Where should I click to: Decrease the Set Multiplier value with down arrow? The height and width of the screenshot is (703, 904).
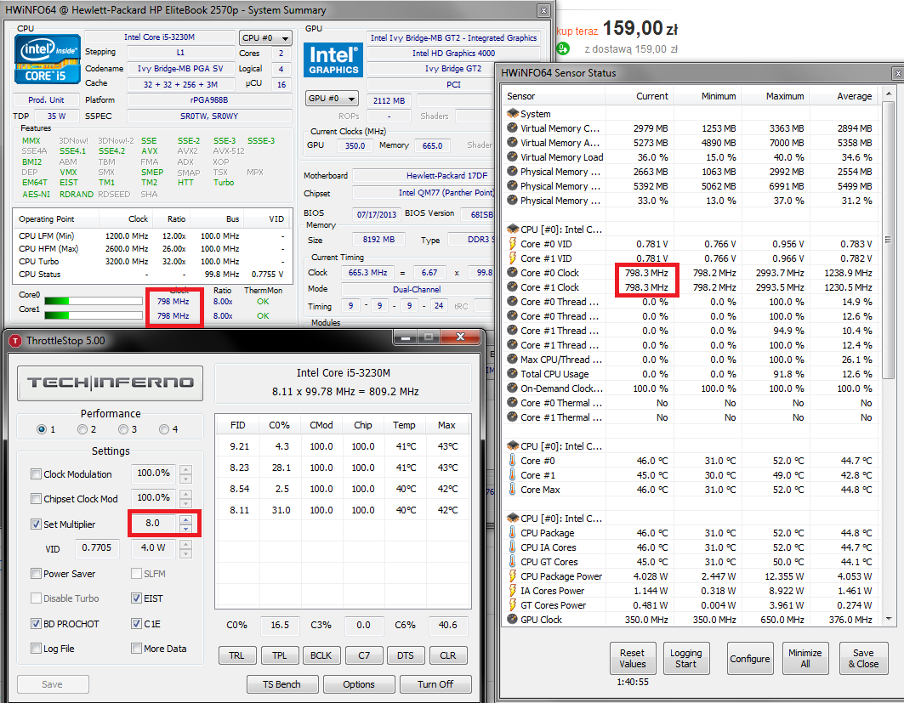(x=185, y=528)
